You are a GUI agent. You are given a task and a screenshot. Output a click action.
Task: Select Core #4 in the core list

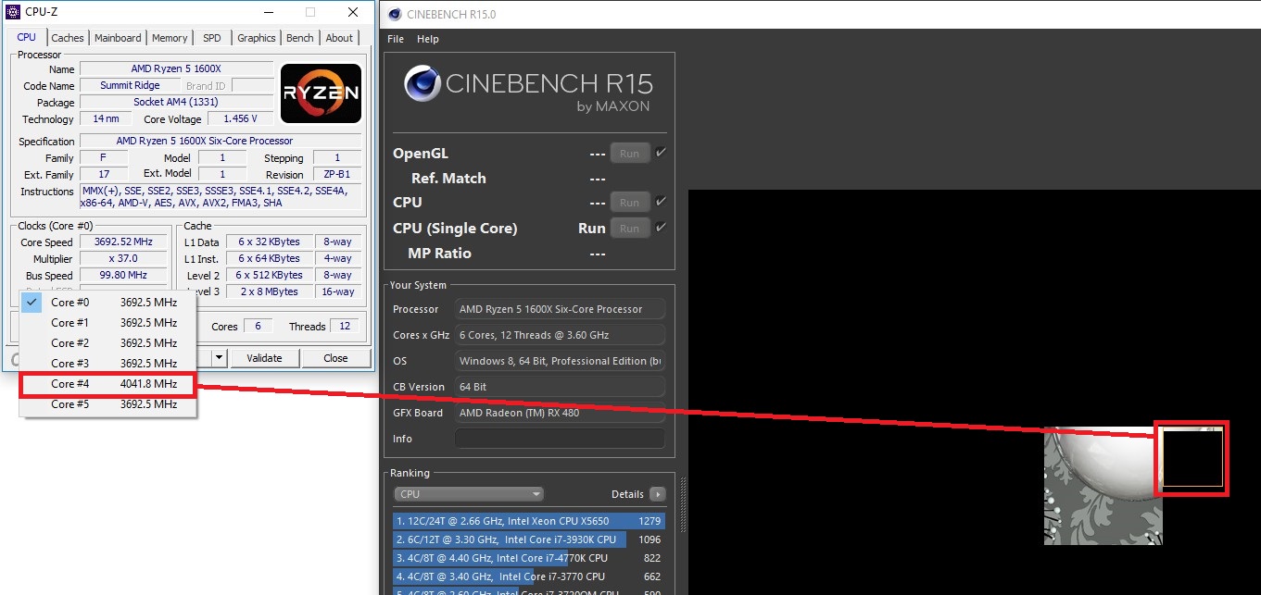[107, 384]
